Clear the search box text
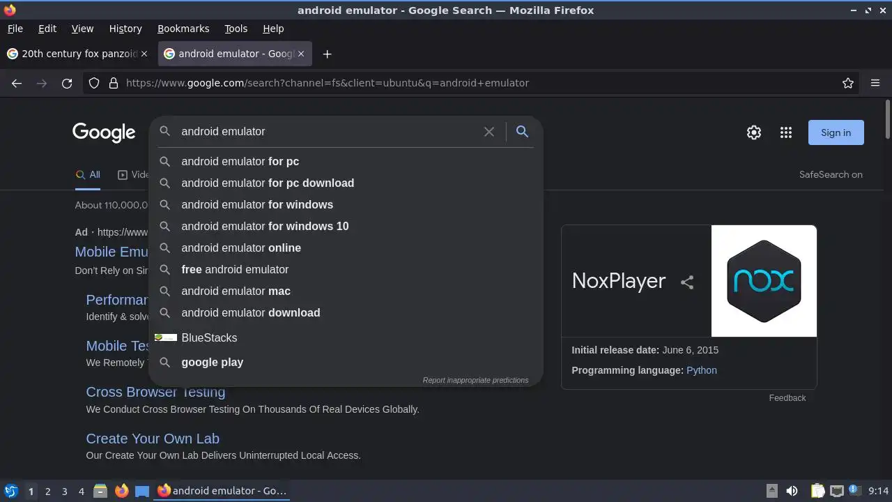The width and height of the screenshot is (892, 502). click(489, 132)
